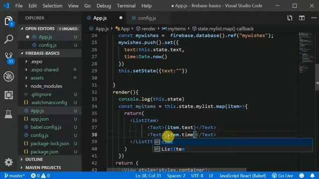Open the Test flask view in activity bar

point(8,114)
